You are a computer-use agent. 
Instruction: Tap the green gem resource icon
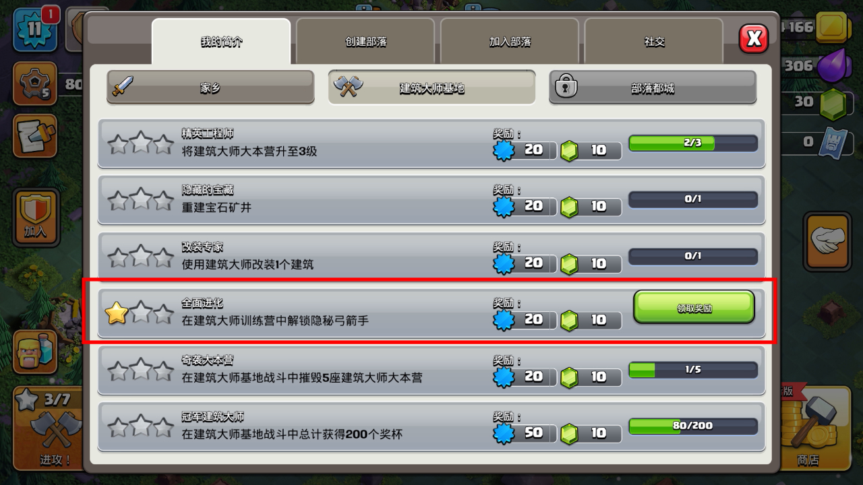[x=833, y=104]
